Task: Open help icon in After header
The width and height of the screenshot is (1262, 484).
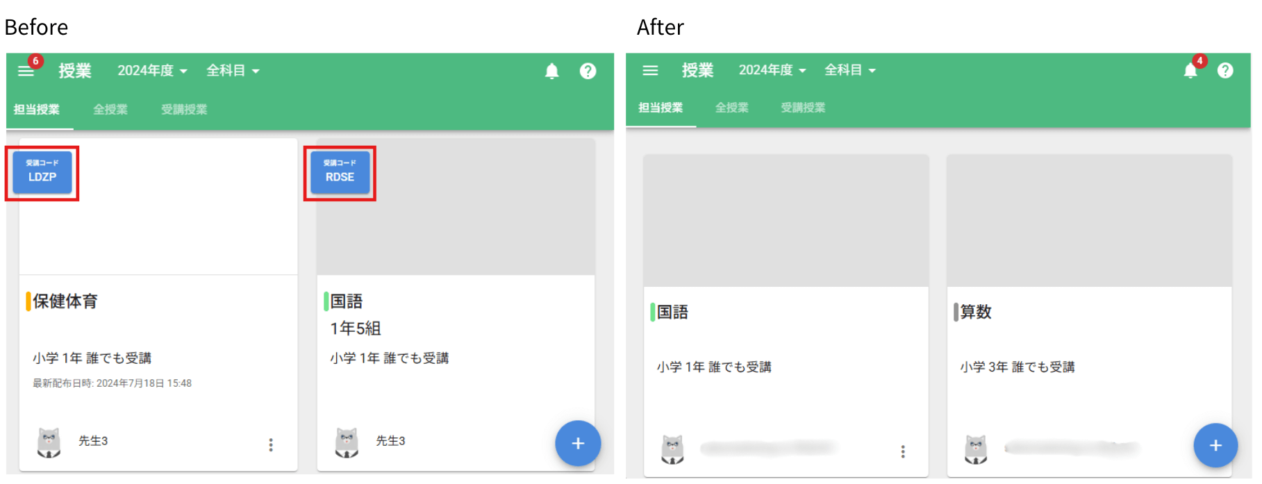Action: (1225, 70)
